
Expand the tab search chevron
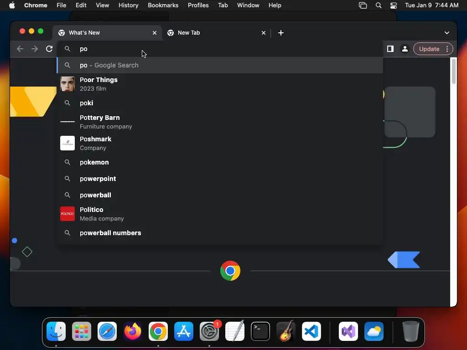pos(447,33)
